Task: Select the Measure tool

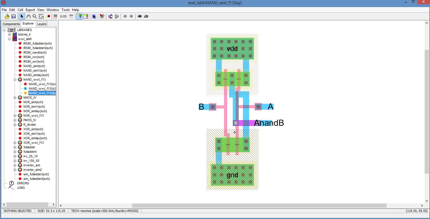Action: [x=48, y=16]
